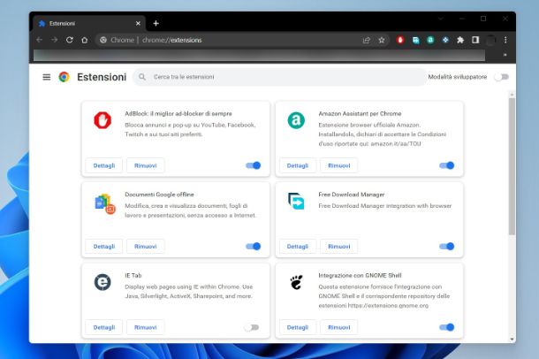Click the site info icon beside Chrome label
Screen dimensions: 539x359
click(103, 40)
